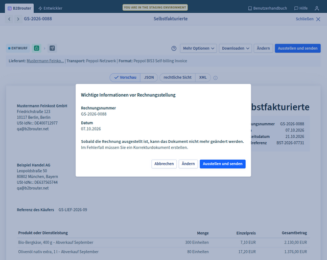This screenshot has width=327, height=260.
Task: Click the send paper-plane status icon
Action: coord(52,48)
